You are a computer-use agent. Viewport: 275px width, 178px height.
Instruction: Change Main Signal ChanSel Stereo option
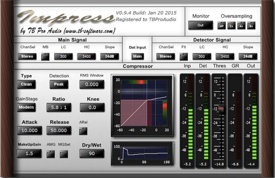click(27, 57)
